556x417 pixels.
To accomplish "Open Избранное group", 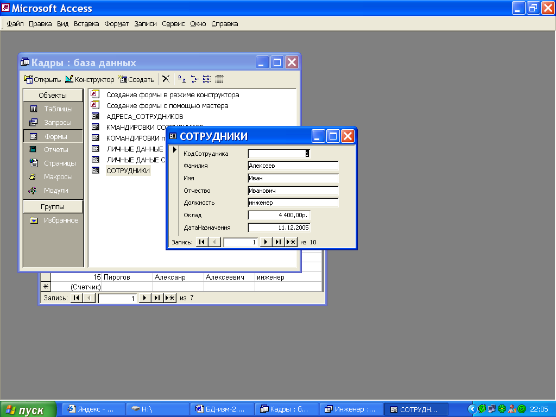I will (53, 220).
